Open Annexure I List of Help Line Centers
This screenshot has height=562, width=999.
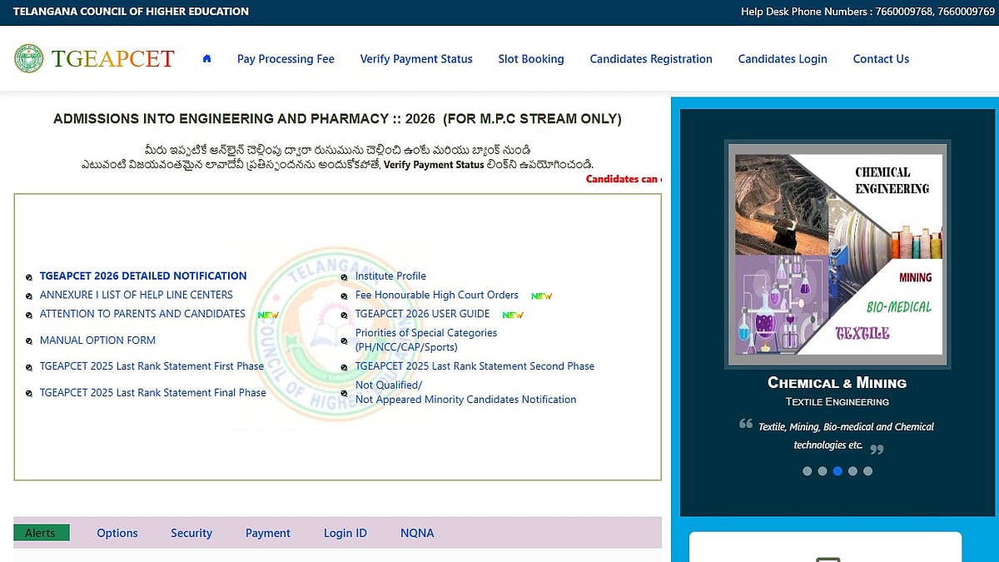137,295
